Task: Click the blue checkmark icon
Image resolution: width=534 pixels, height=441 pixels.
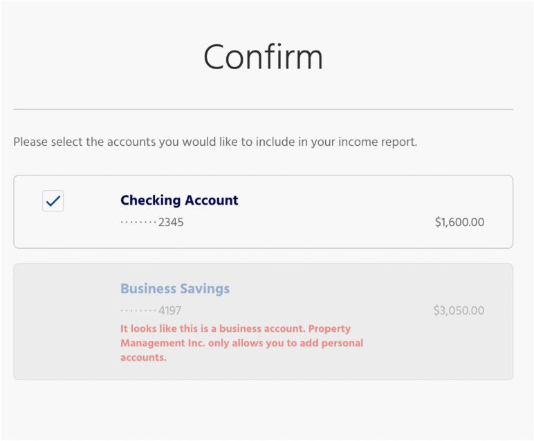Action: [53, 201]
